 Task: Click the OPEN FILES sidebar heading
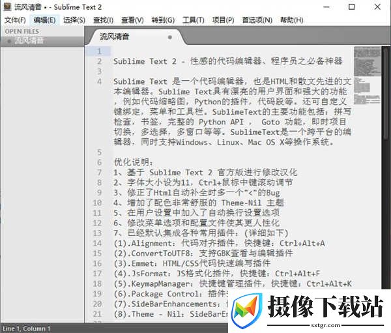tap(22, 31)
